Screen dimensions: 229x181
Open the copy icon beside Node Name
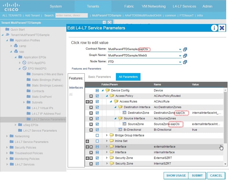tap(185, 62)
